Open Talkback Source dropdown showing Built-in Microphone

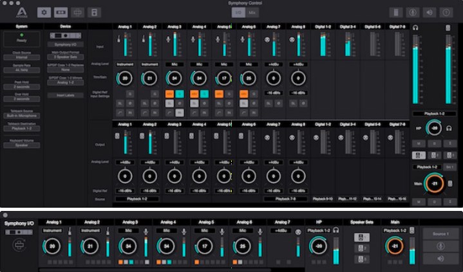pyautogui.click(x=21, y=116)
